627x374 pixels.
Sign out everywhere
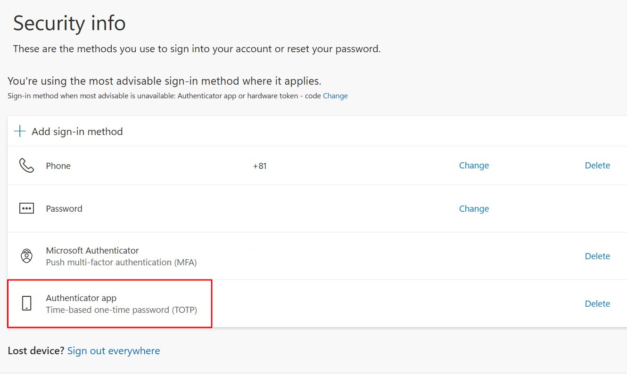click(x=114, y=351)
